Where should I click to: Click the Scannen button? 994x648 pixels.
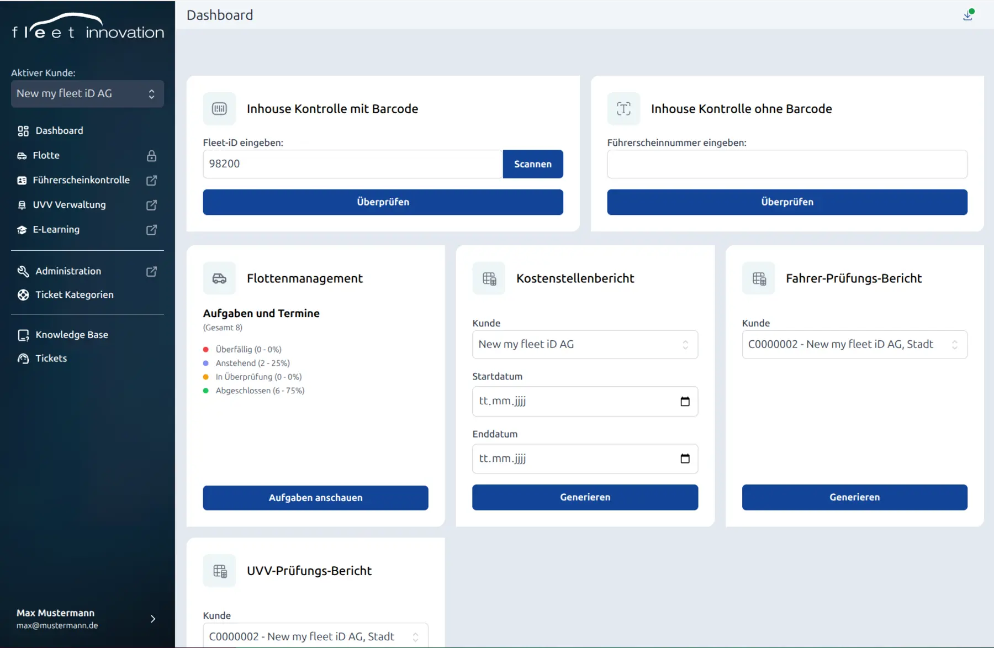point(533,164)
